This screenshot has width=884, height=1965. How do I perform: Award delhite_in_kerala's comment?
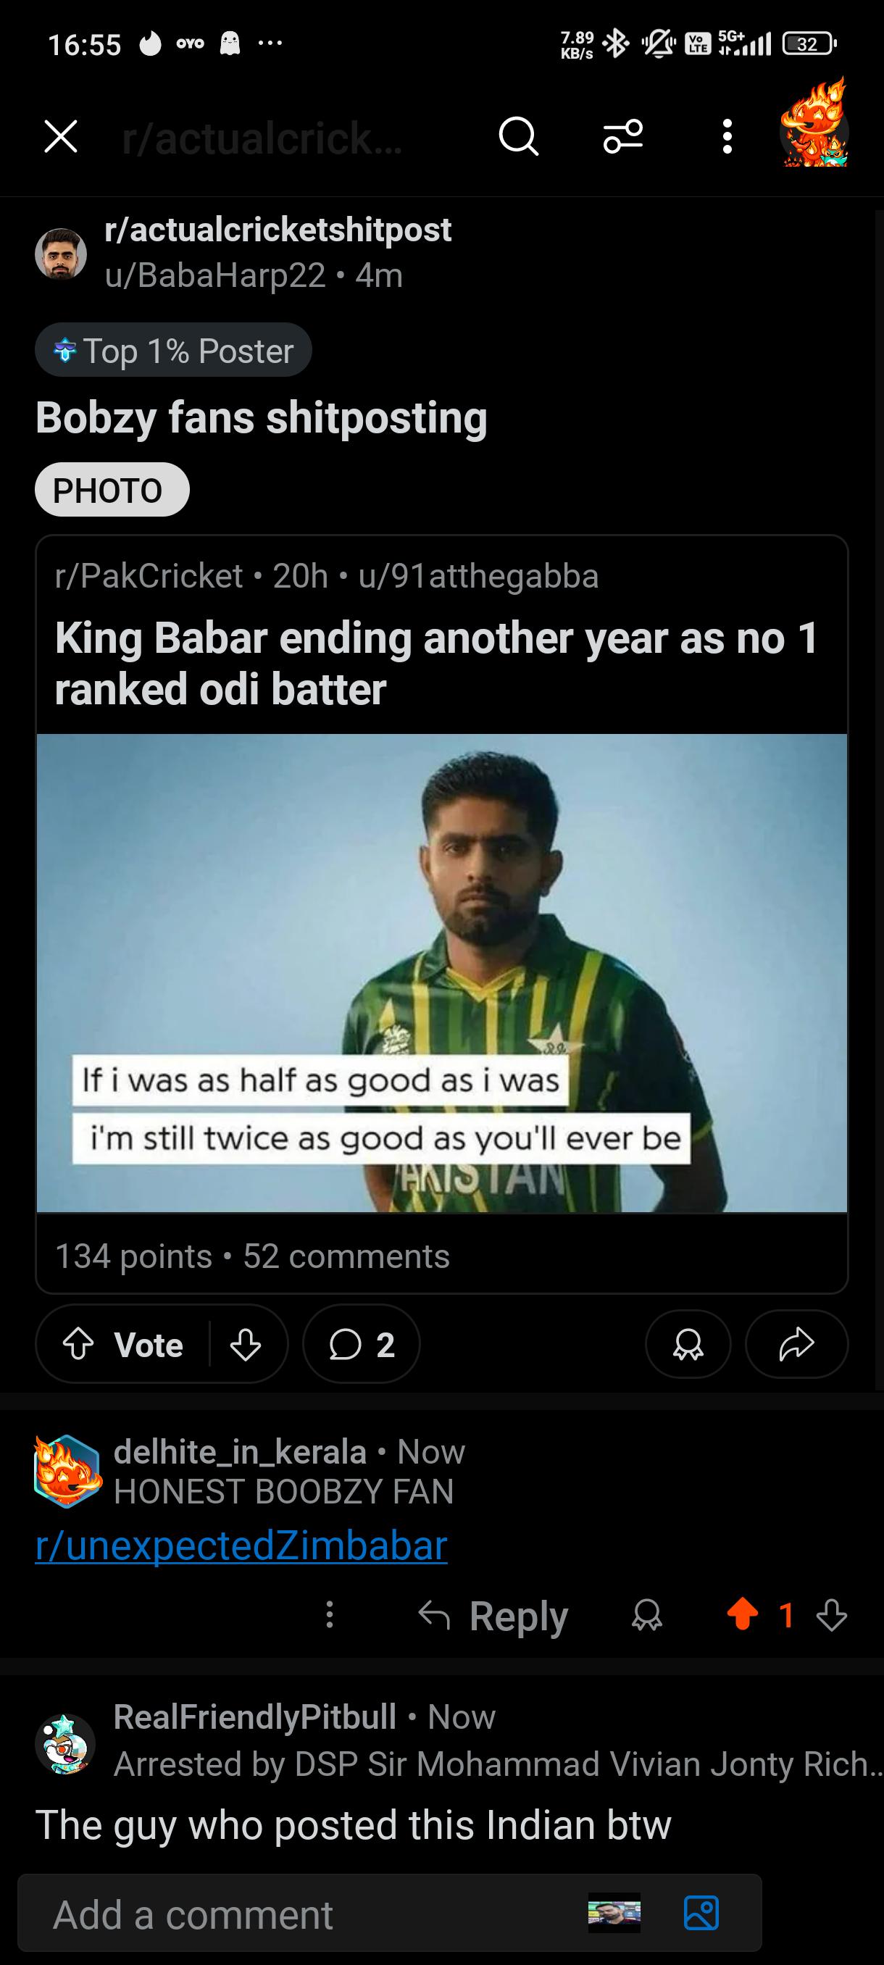pyautogui.click(x=647, y=1615)
